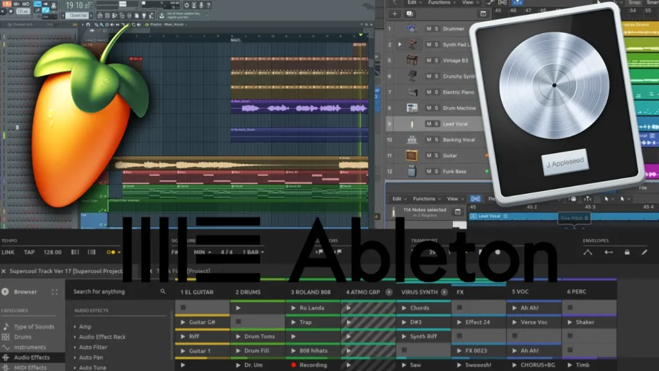The width and height of the screenshot is (659, 371).
Task: Mute the Guitar track
Action: tap(429, 155)
